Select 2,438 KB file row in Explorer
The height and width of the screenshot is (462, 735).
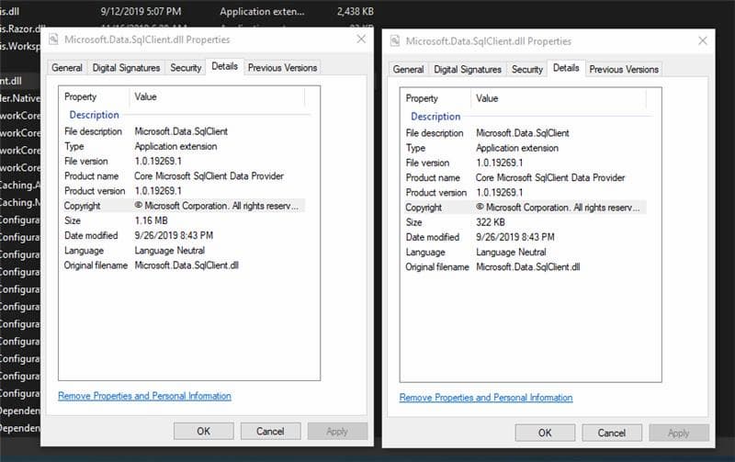click(x=187, y=11)
